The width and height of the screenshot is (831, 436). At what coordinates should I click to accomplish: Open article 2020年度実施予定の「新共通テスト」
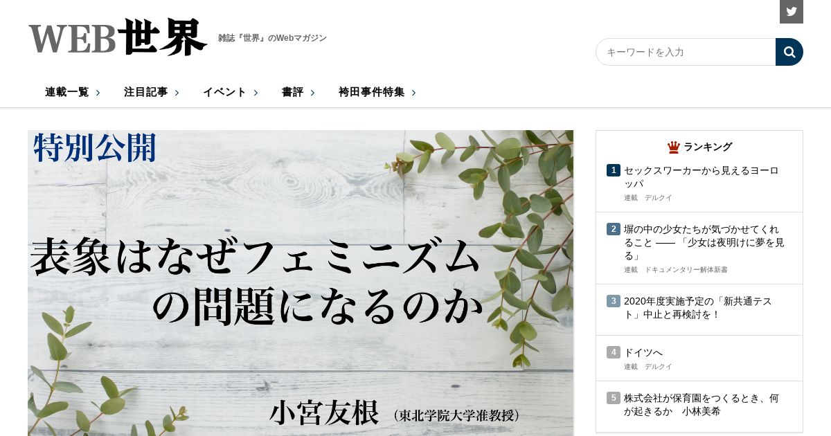[x=698, y=308]
